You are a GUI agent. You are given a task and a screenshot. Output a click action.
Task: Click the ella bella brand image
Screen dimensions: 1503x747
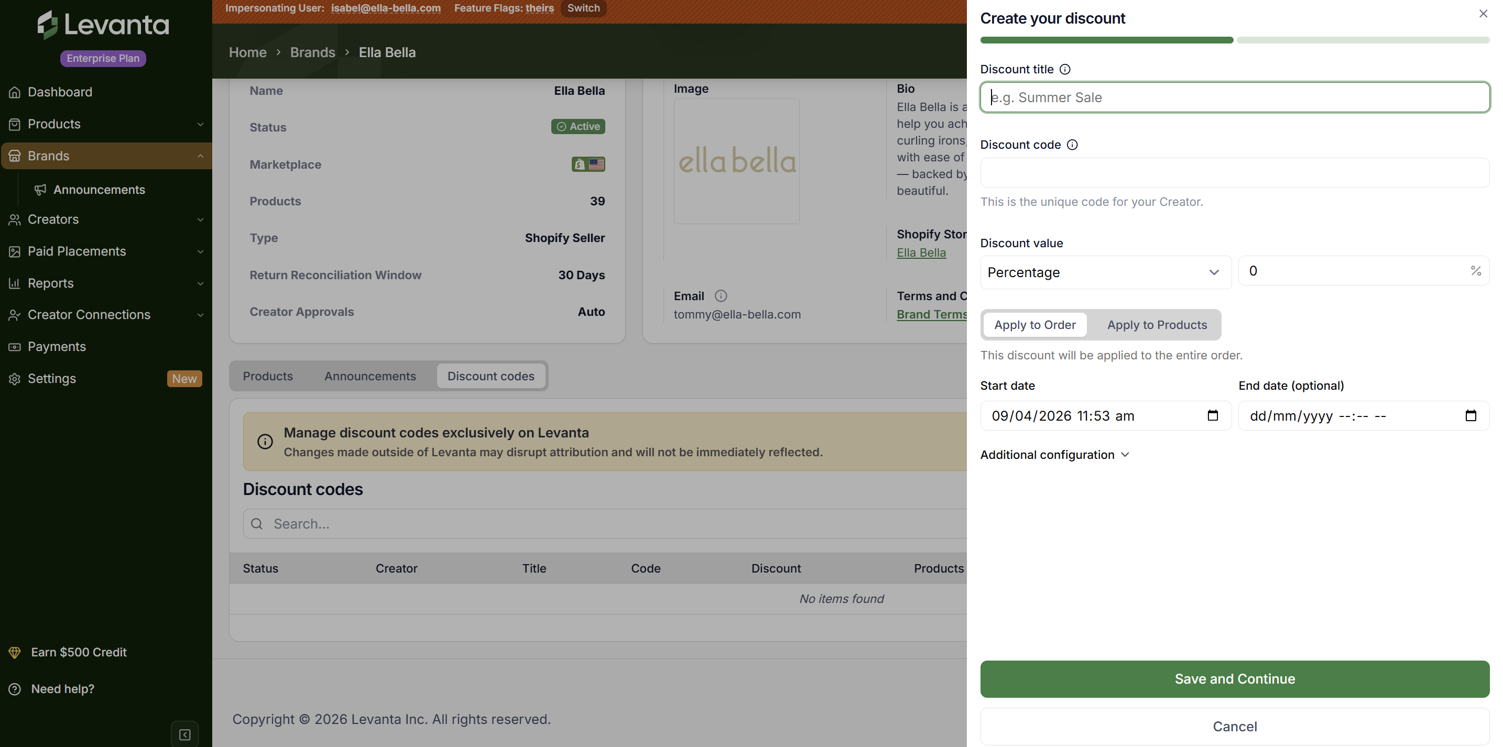[736, 161]
